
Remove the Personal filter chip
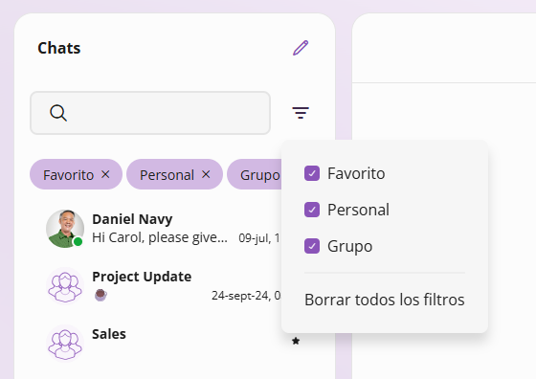coord(206,174)
